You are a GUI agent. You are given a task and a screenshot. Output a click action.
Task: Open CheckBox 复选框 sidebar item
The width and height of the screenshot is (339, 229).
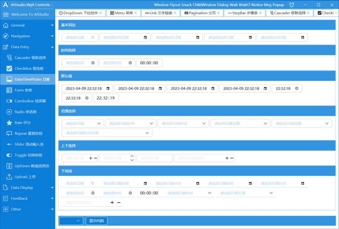point(28,69)
